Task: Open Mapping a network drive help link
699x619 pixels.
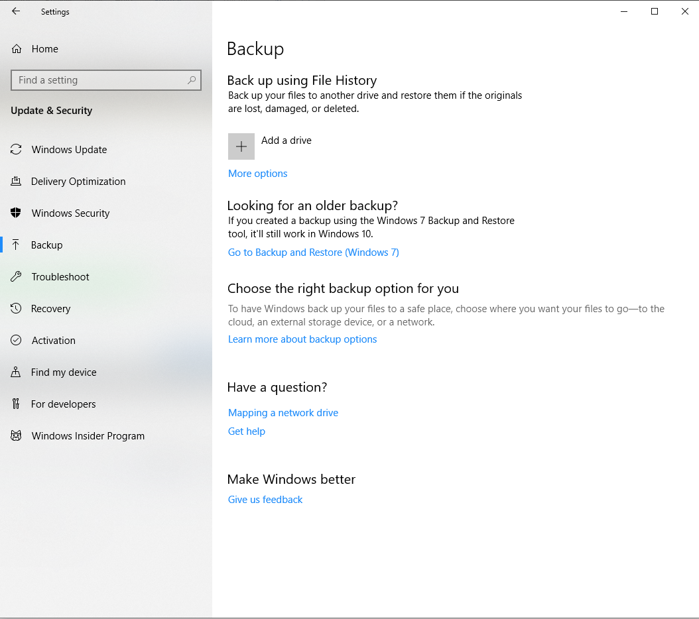Action: [x=283, y=413]
